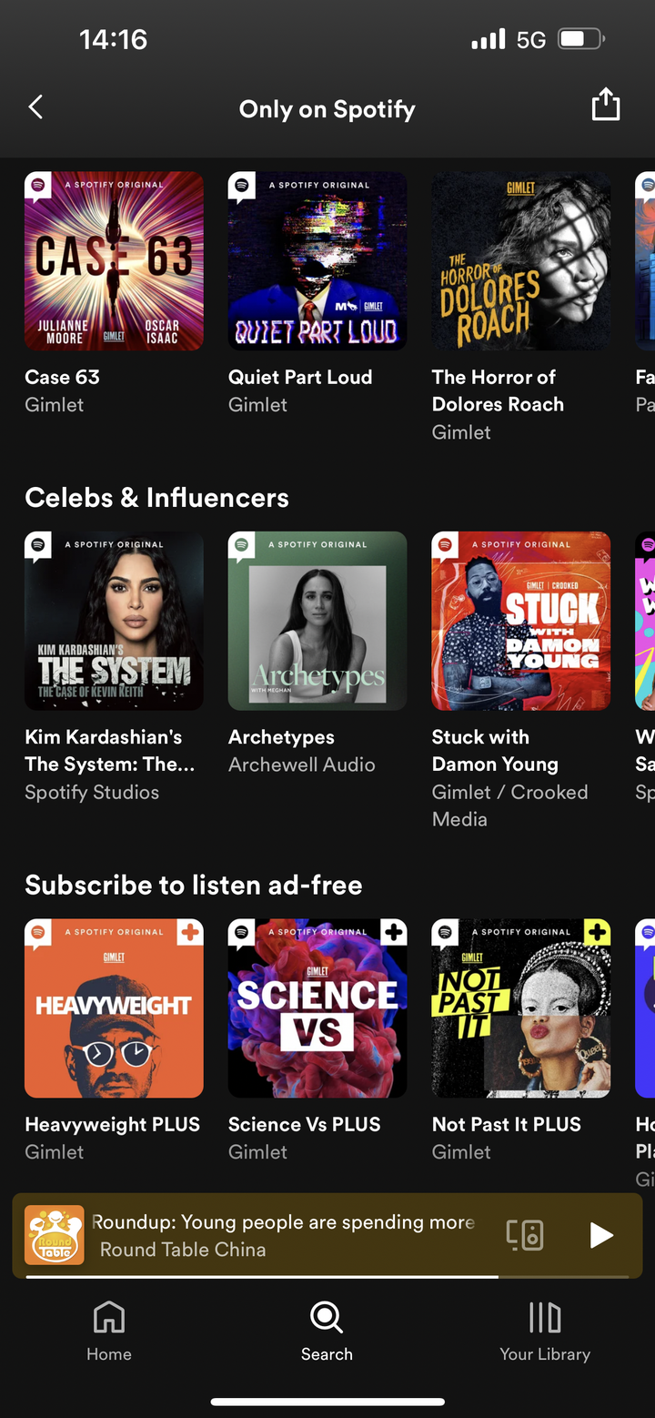The height and width of the screenshot is (1418, 655).
Task: Tap the Spotify Original badge on Heavyweight
Action: [x=38, y=932]
